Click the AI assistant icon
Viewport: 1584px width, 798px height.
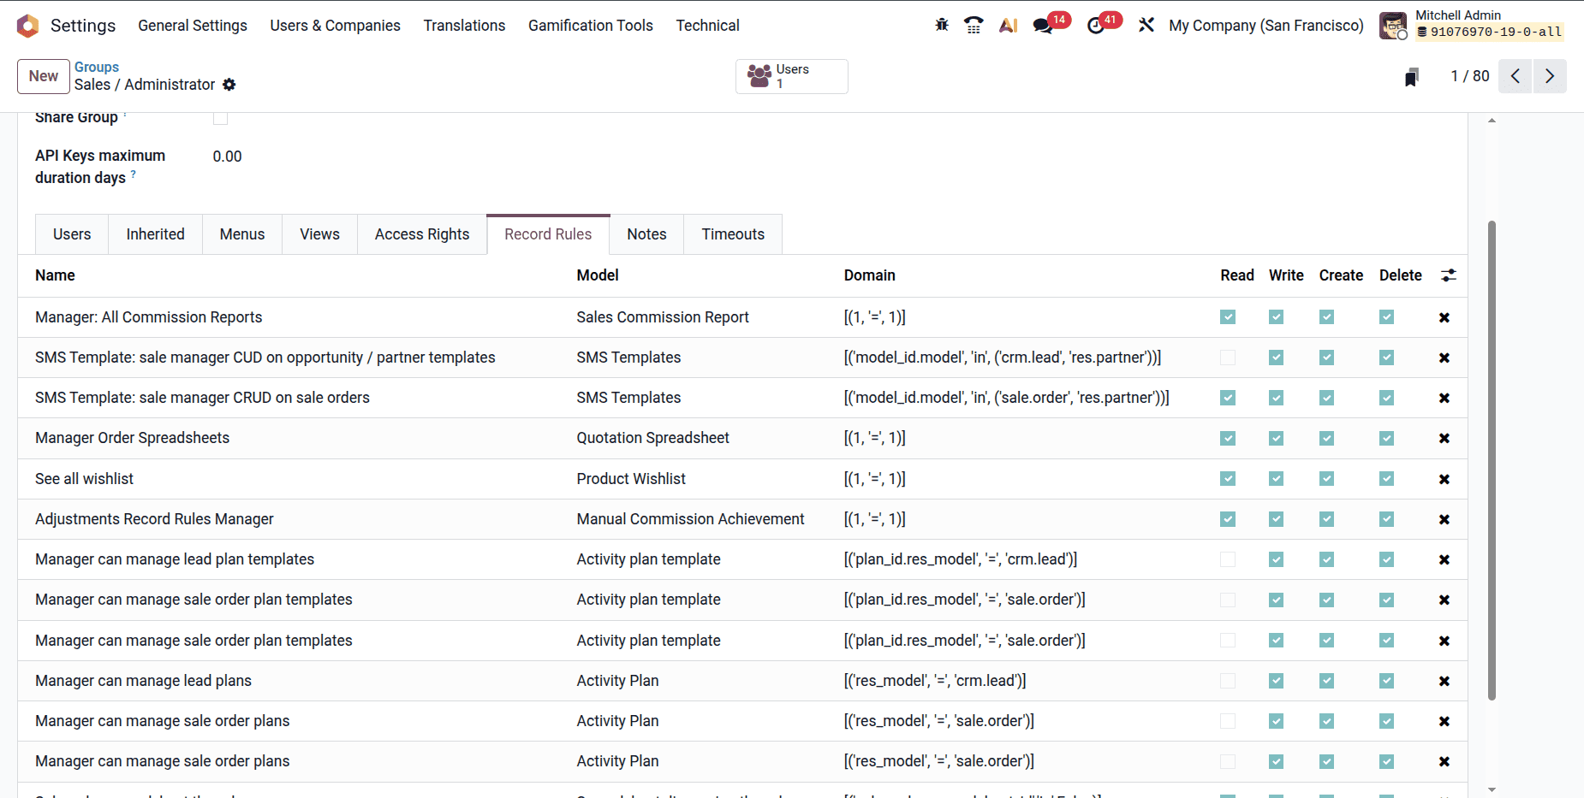click(x=1008, y=25)
